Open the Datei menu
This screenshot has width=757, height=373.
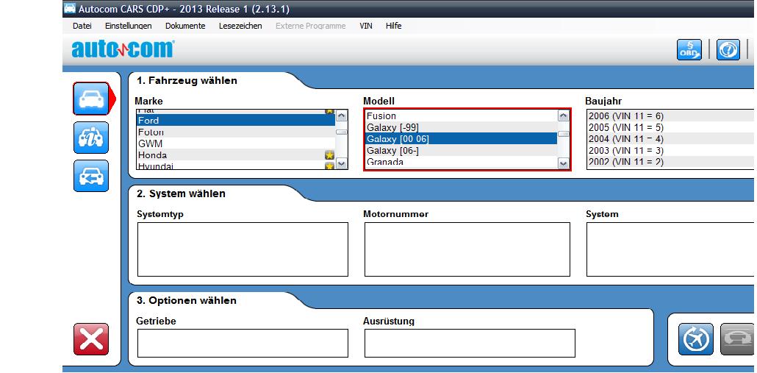[x=82, y=26]
